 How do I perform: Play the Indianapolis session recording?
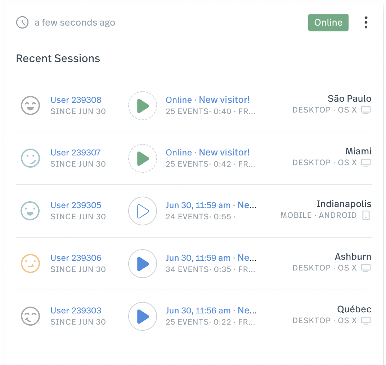tap(143, 211)
